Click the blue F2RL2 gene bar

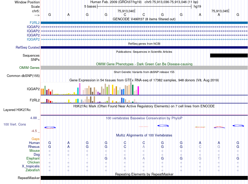pos(144,23)
